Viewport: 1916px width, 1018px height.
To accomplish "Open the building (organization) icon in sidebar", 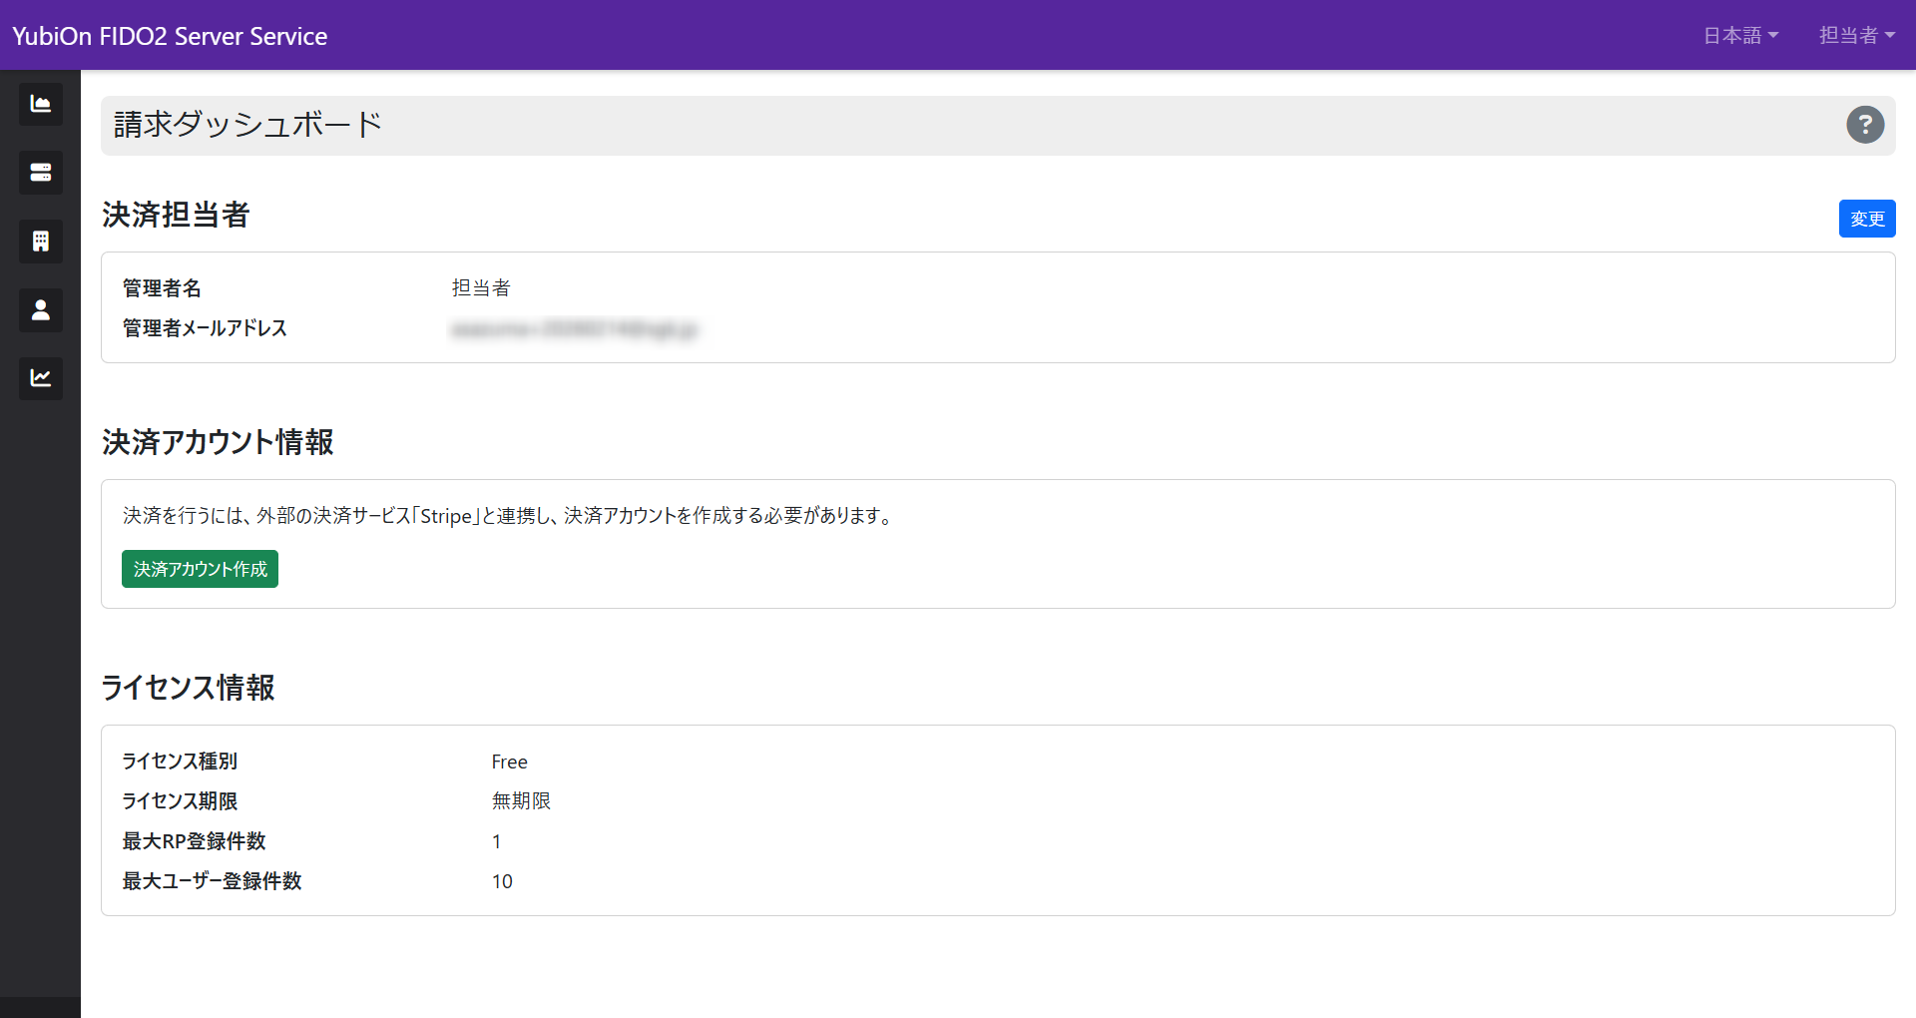I will [40, 241].
